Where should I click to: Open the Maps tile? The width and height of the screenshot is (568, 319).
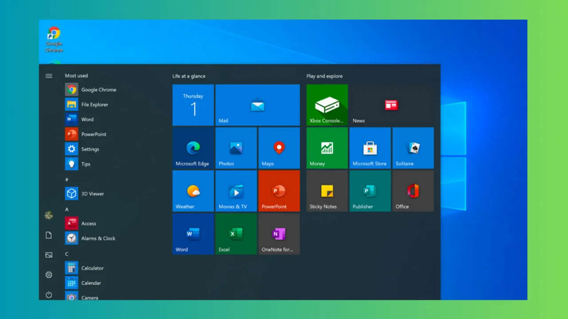click(x=279, y=148)
